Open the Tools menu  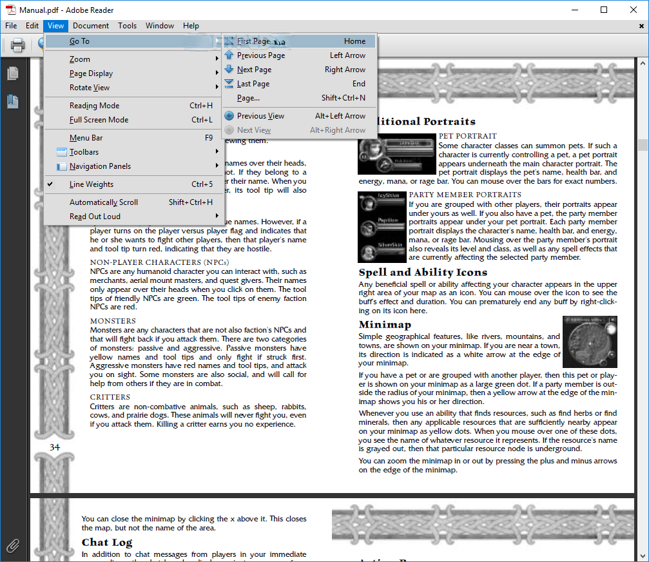127,26
